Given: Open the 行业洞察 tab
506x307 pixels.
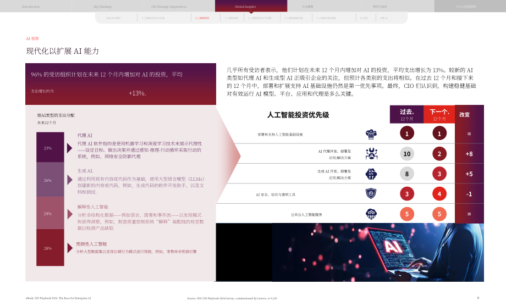Looking at the screenshot, I should tap(307, 7).
